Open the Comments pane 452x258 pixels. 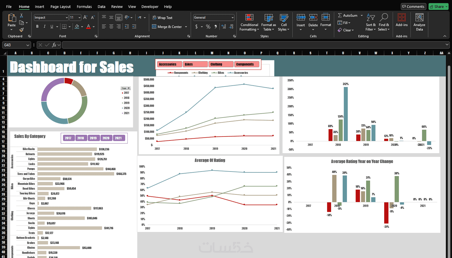413,7
